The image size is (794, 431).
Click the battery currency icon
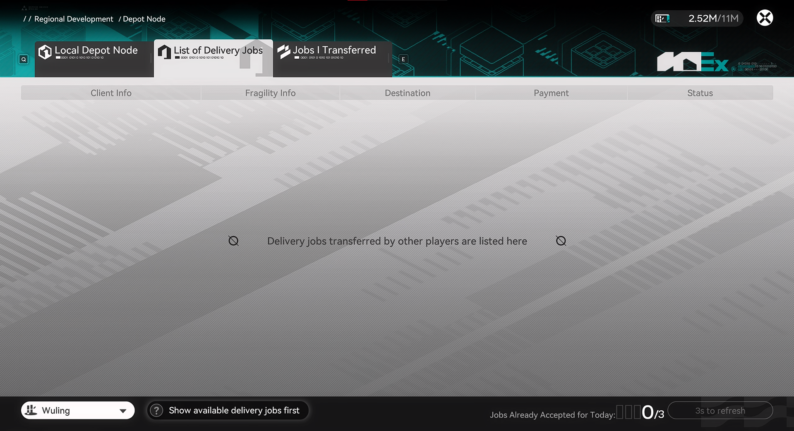[662, 19]
